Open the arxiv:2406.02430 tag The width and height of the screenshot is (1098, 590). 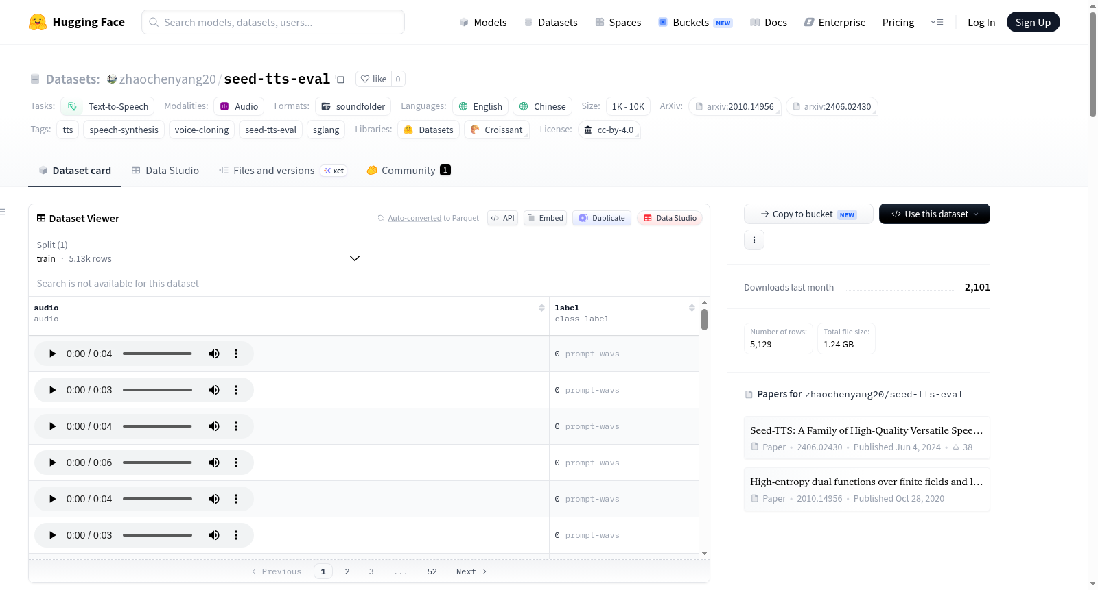point(832,106)
